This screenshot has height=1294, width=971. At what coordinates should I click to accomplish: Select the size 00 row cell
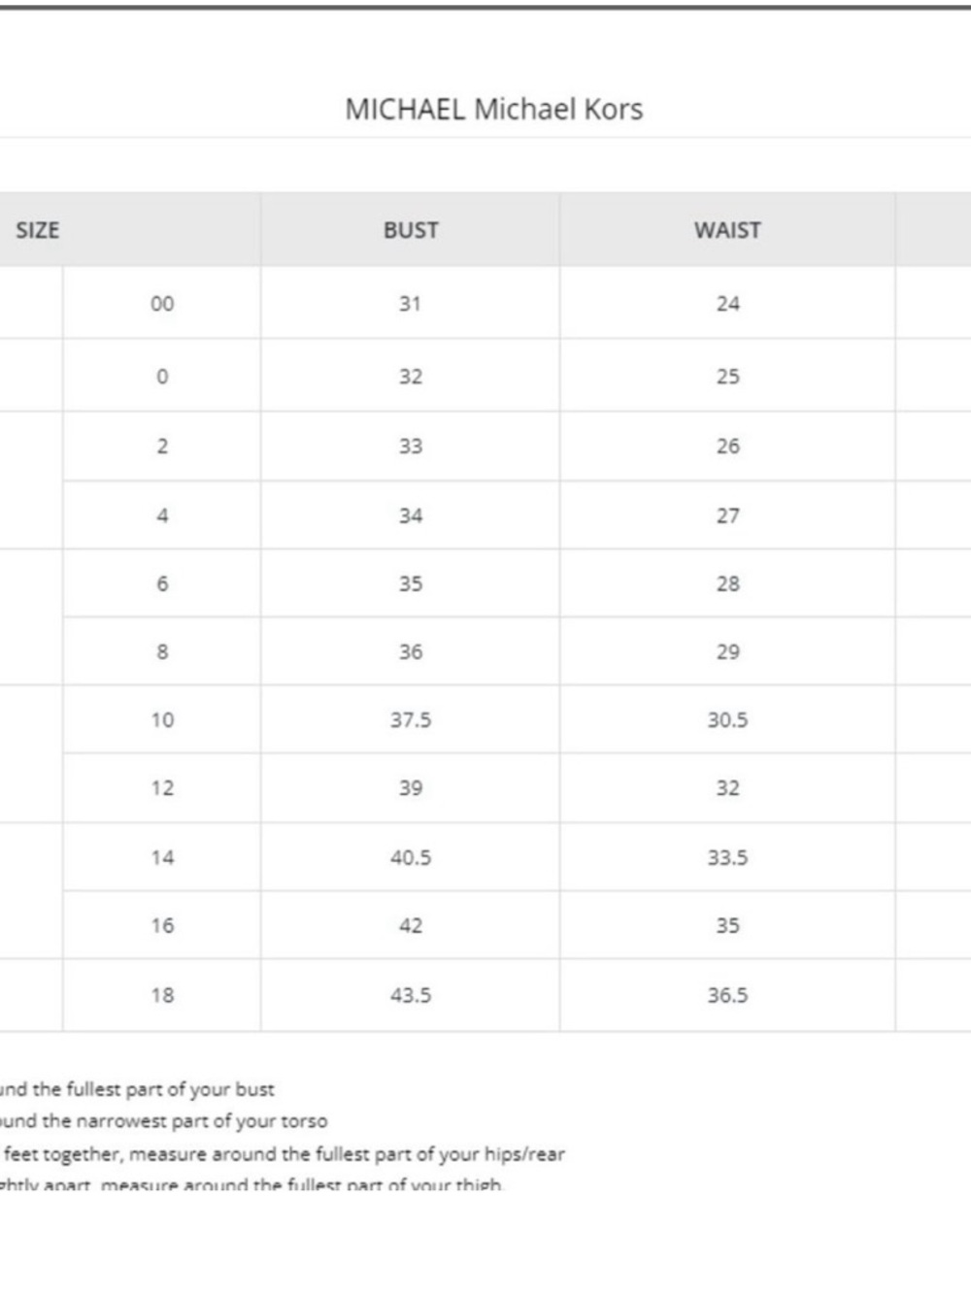click(162, 304)
